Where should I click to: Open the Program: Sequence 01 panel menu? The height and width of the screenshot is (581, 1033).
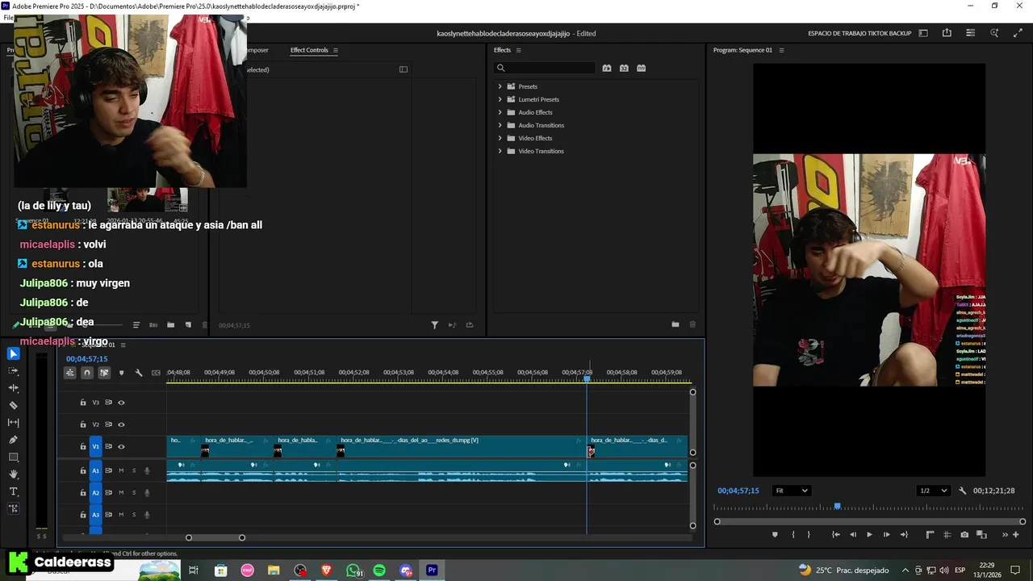pos(781,50)
